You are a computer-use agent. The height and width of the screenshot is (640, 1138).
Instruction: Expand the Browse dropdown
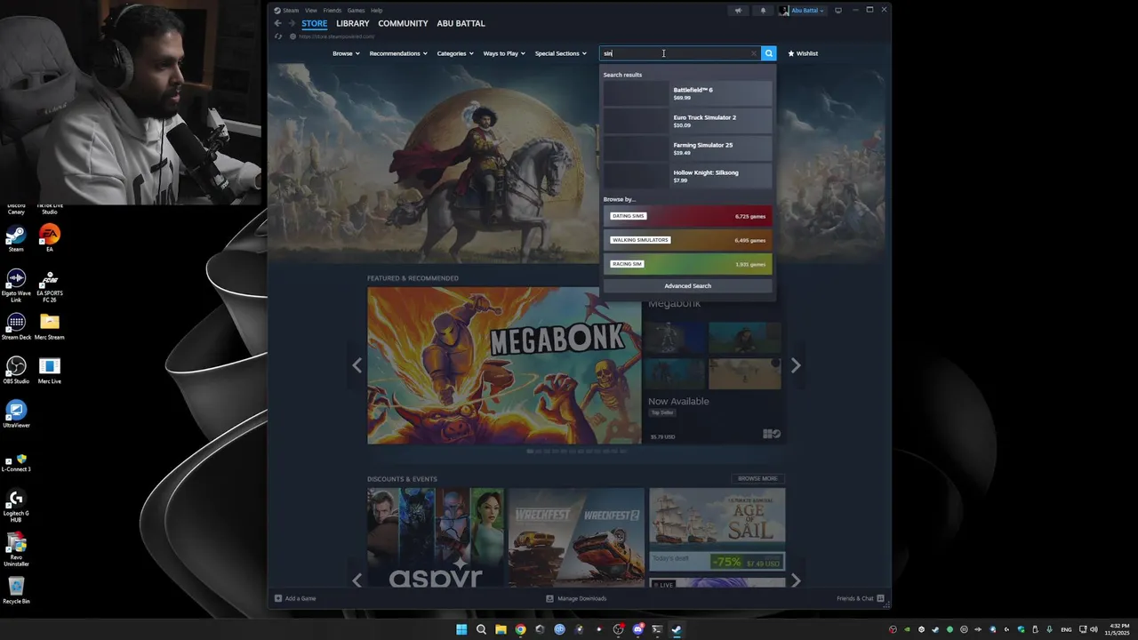tap(346, 53)
